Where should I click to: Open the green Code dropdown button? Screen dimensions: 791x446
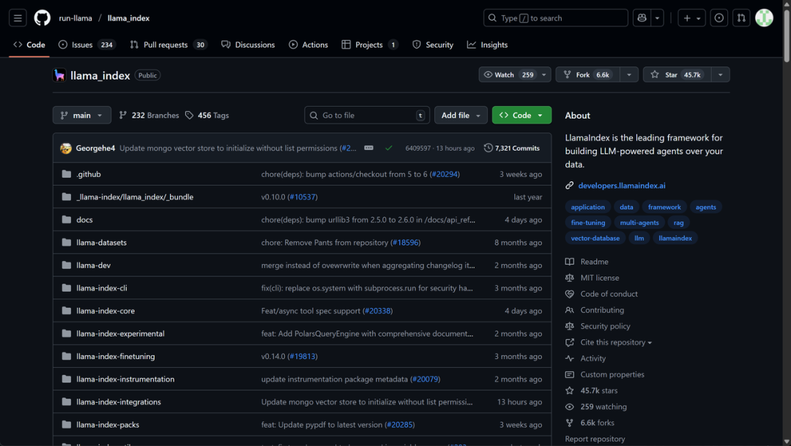521,116
